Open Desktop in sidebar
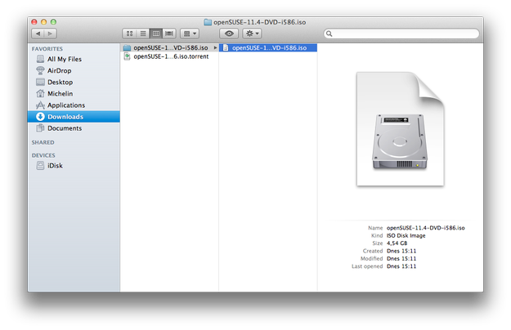This screenshot has width=511, height=330. click(74, 82)
